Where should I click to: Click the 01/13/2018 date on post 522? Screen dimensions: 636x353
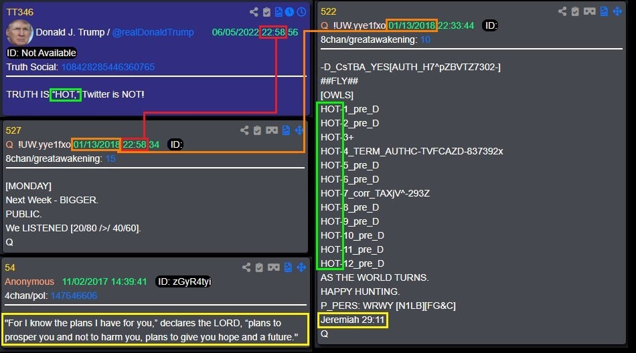point(412,25)
